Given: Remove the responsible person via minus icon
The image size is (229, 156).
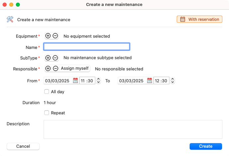Looking at the screenshot, I should (56, 68).
